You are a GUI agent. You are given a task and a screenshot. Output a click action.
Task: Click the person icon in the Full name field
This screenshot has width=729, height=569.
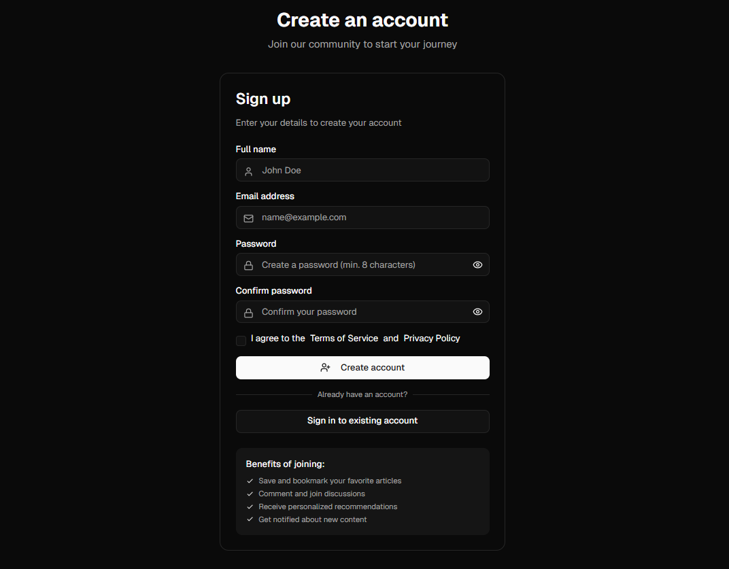(249, 170)
